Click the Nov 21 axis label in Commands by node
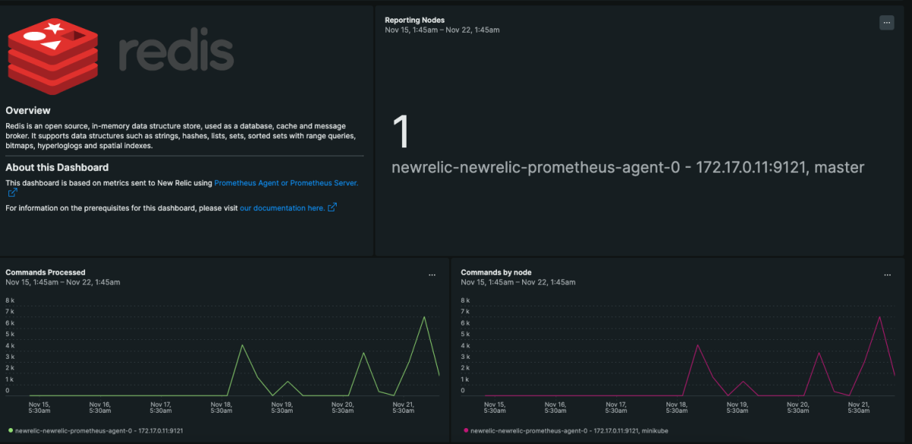This screenshot has height=444, width=912. point(859,408)
